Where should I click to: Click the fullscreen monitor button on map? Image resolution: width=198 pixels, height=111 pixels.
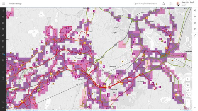tap(188, 90)
